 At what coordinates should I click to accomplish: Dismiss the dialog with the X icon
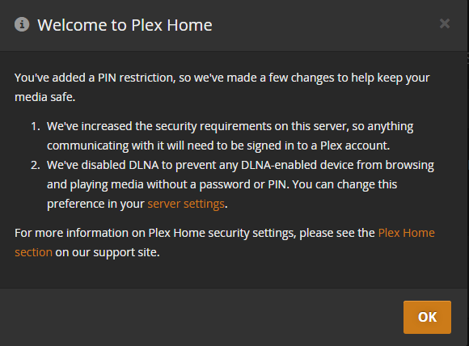click(445, 23)
